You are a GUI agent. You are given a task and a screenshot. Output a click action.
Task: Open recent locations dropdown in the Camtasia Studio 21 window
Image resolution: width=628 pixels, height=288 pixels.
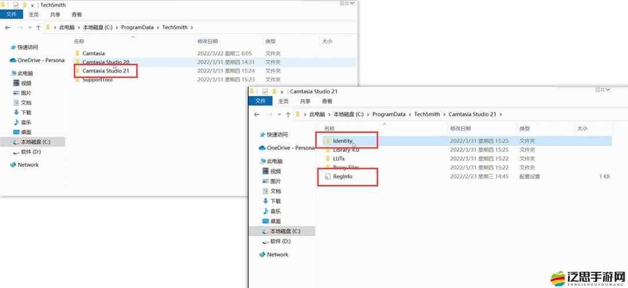coord(279,114)
